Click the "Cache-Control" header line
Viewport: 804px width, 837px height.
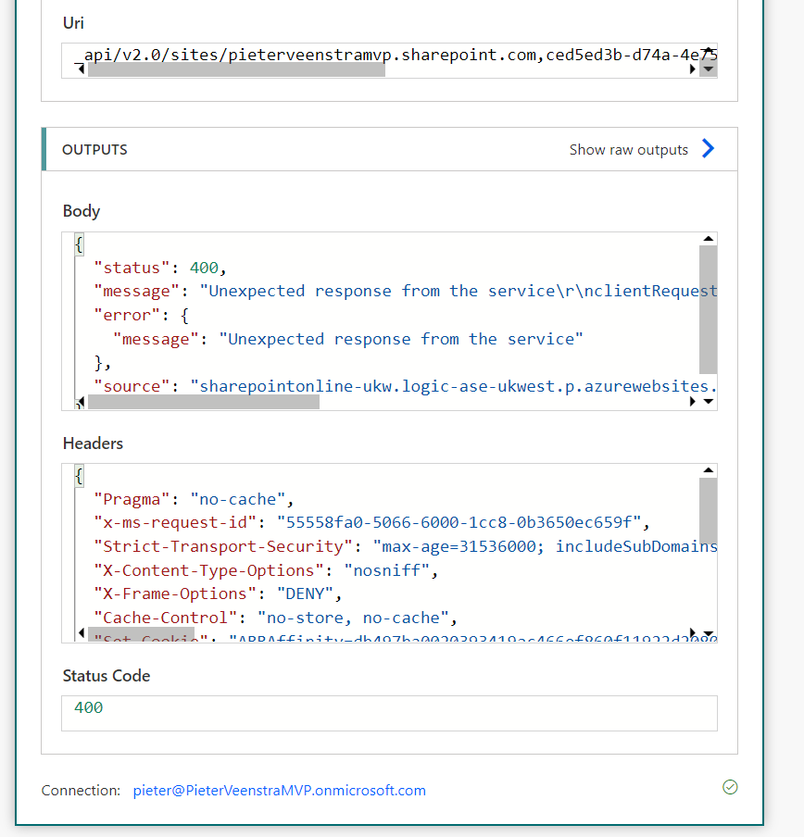point(275,618)
